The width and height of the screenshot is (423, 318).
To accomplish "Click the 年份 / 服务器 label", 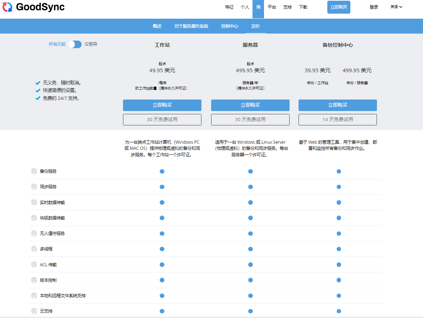I will click(x=357, y=83).
